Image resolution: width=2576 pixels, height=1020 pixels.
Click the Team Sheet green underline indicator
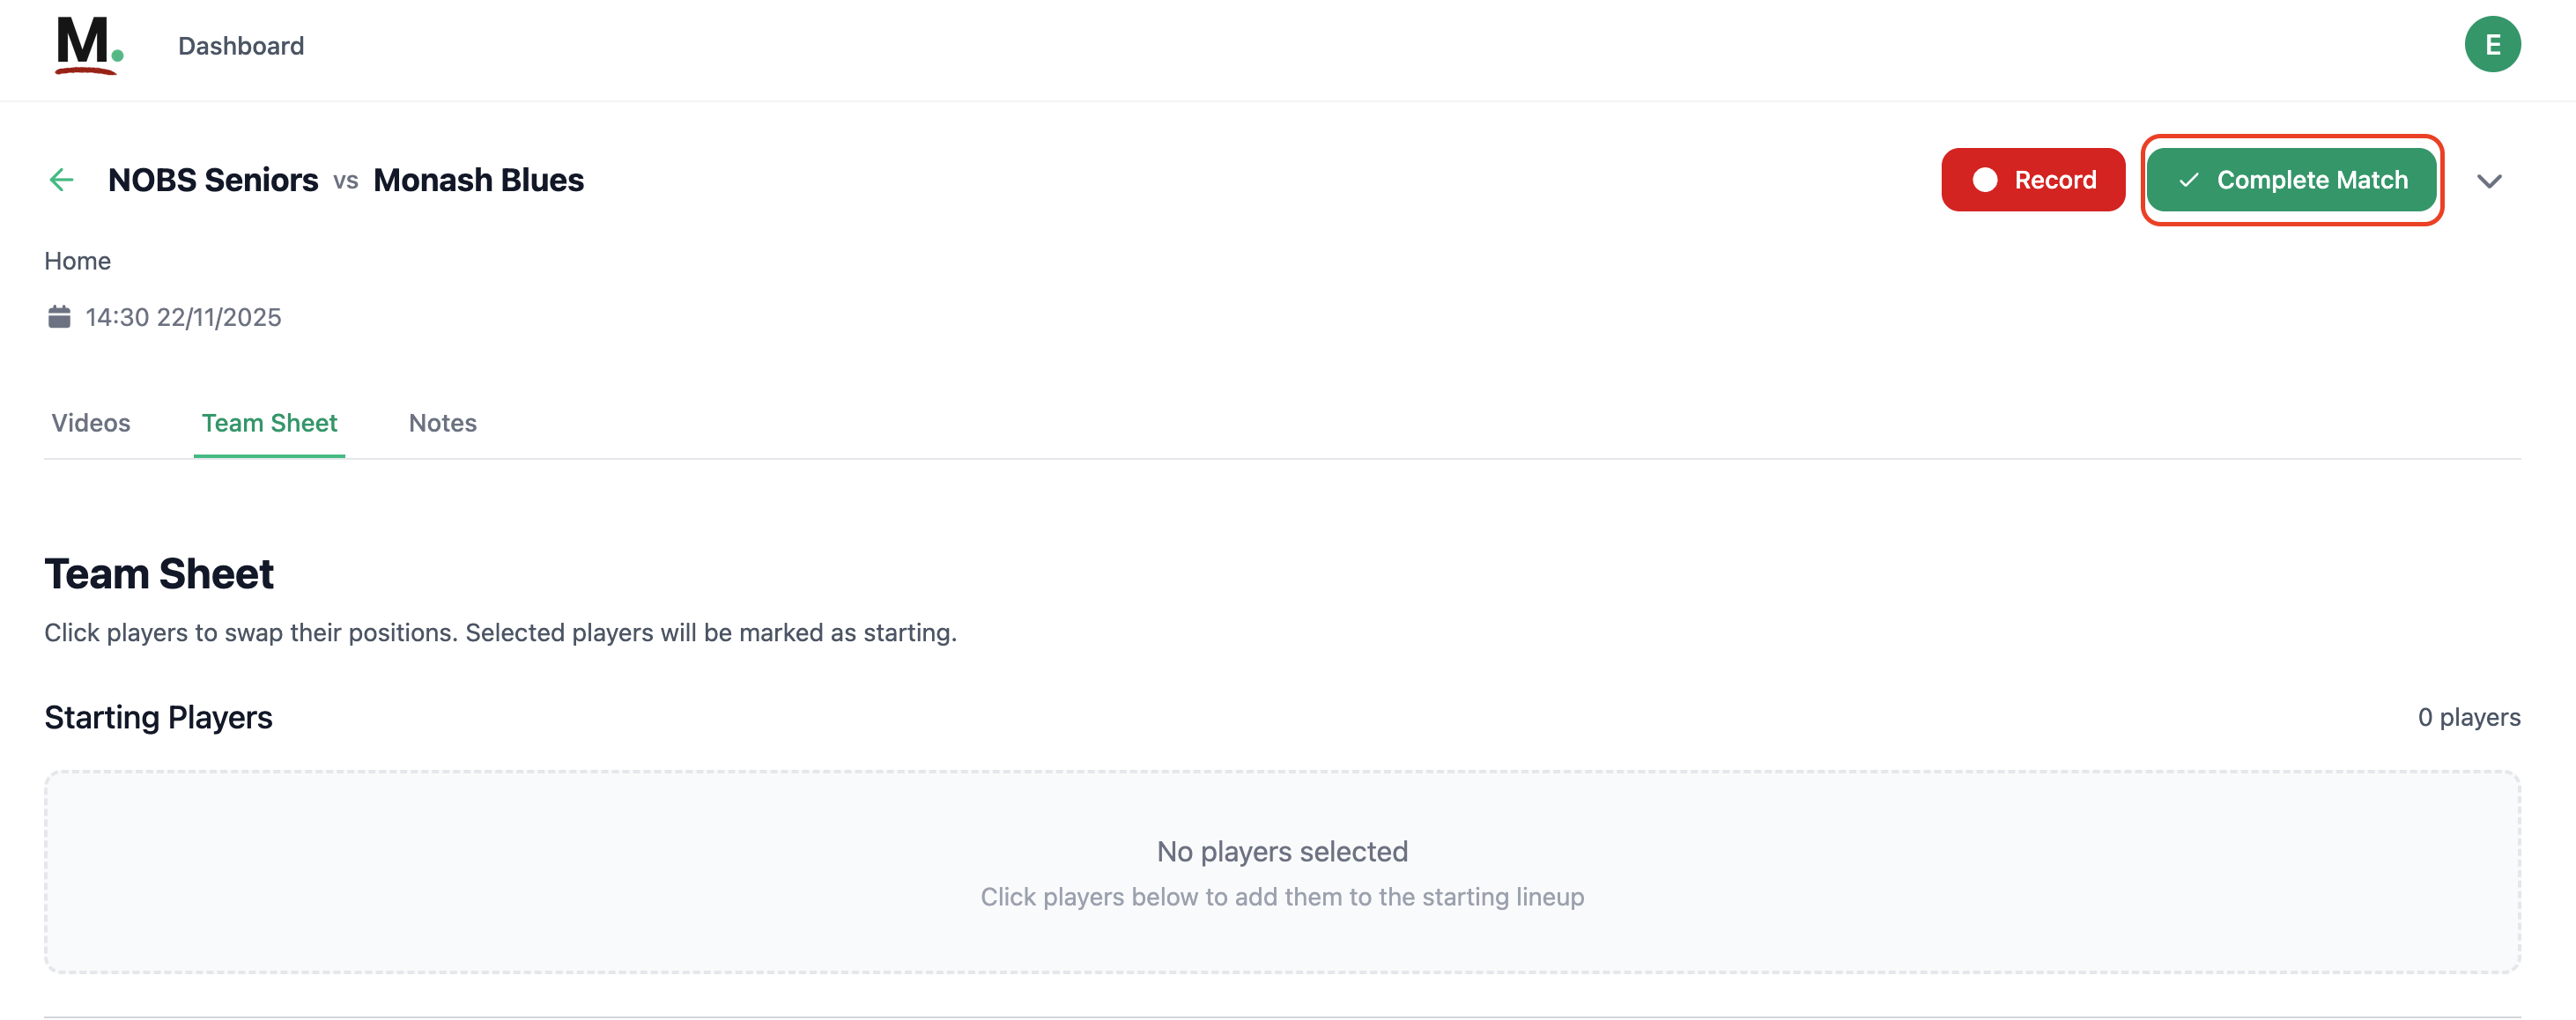[x=269, y=456]
